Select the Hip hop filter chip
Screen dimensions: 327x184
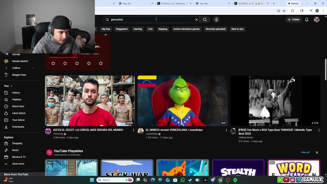pyautogui.click(x=106, y=29)
